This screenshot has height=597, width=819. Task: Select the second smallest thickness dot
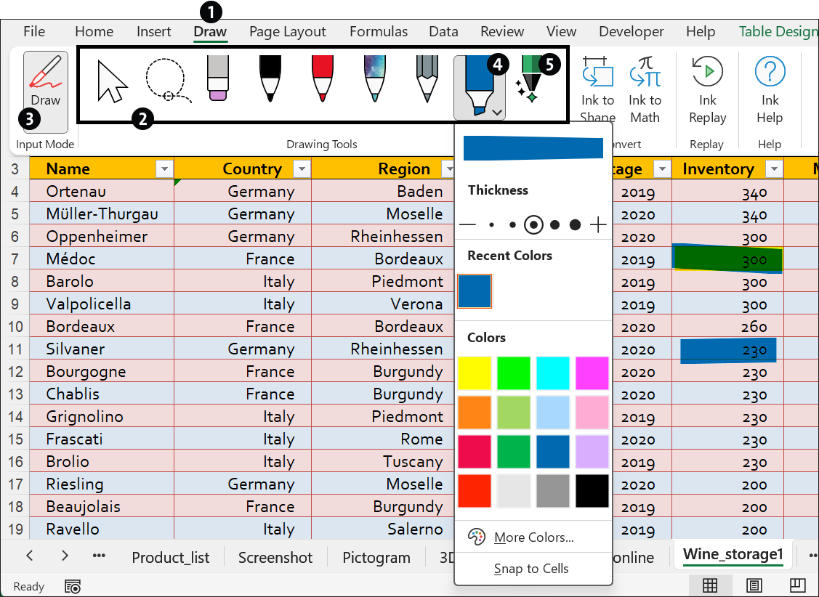click(x=512, y=225)
